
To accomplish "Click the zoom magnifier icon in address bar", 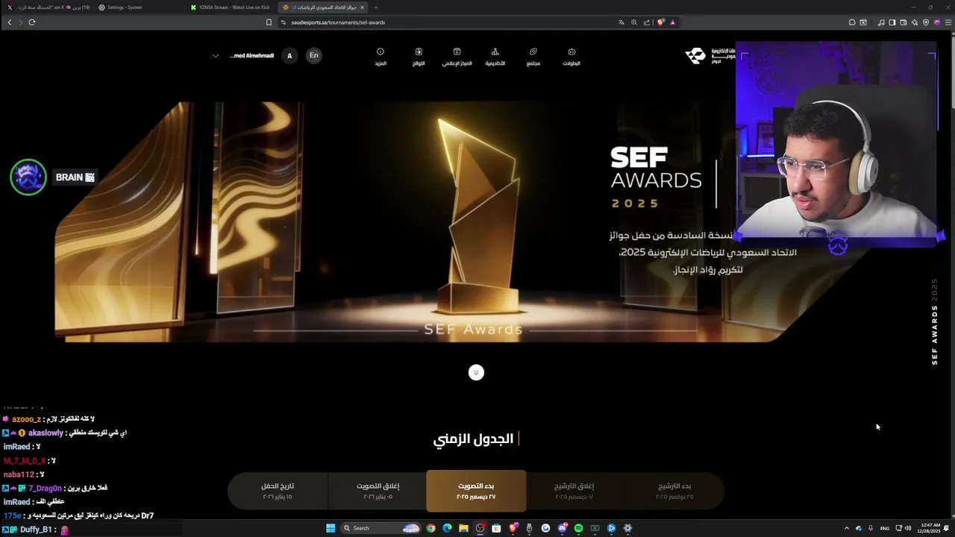I will click(x=634, y=22).
